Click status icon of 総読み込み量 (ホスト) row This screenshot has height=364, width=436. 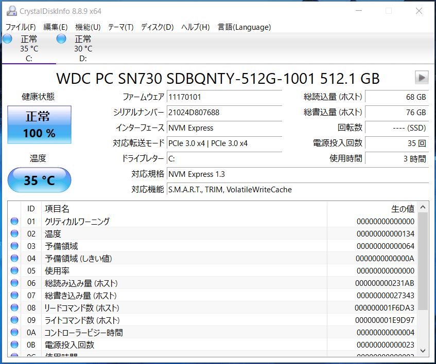[x=14, y=283]
